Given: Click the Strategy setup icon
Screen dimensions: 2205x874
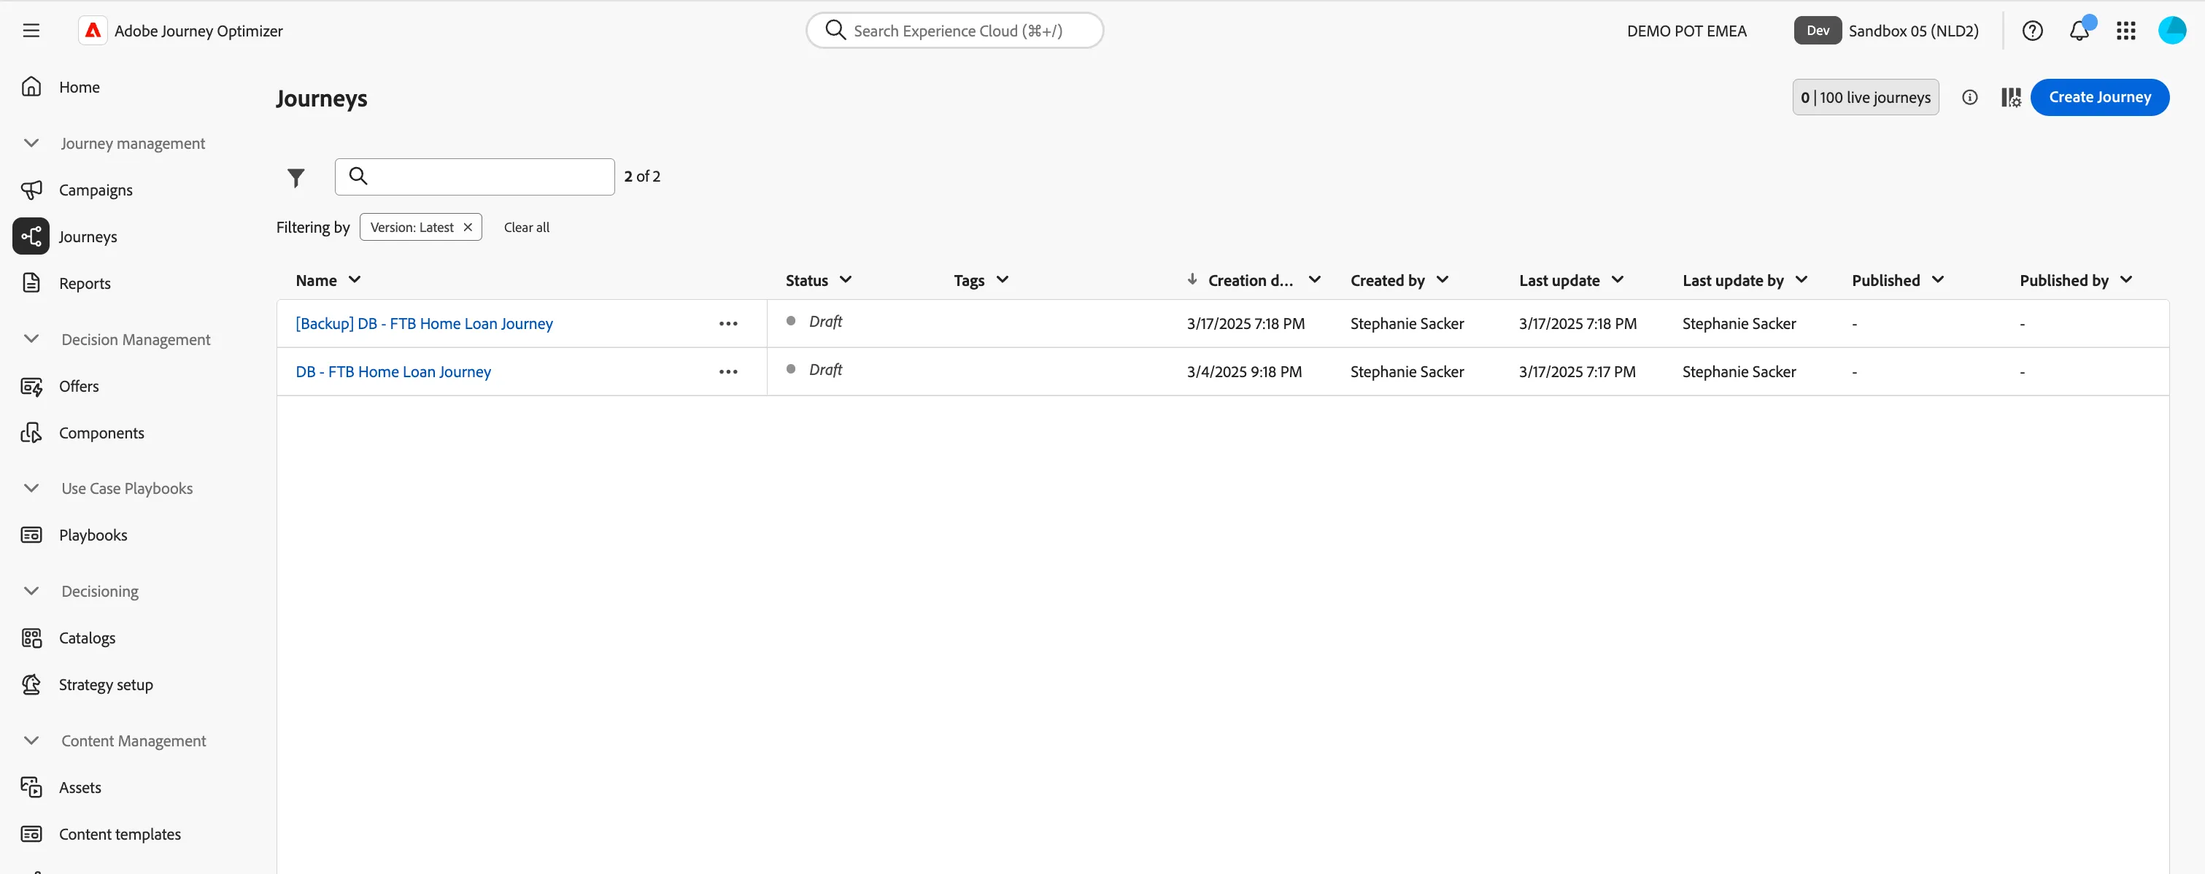Looking at the screenshot, I should (x=31, y=685).
